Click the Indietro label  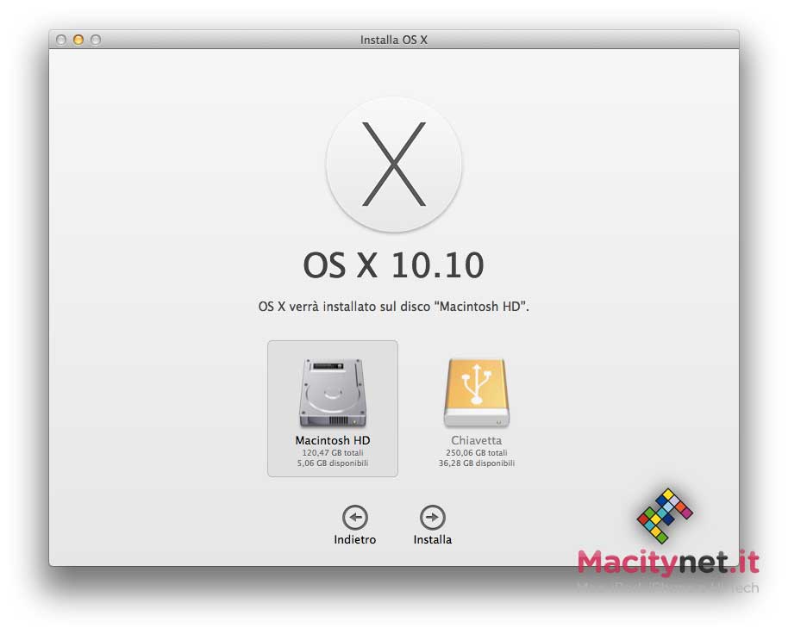[355, 539]
